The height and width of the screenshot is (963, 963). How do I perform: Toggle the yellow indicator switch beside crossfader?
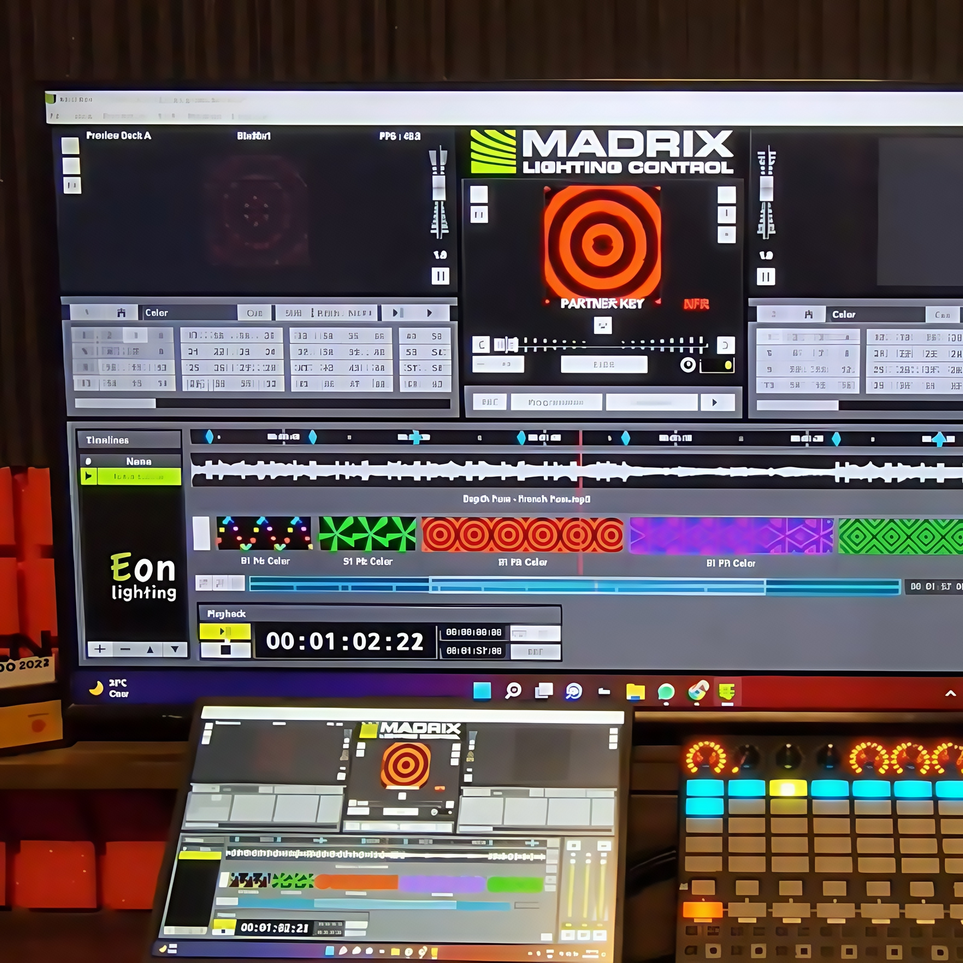[x=718, y=365]
